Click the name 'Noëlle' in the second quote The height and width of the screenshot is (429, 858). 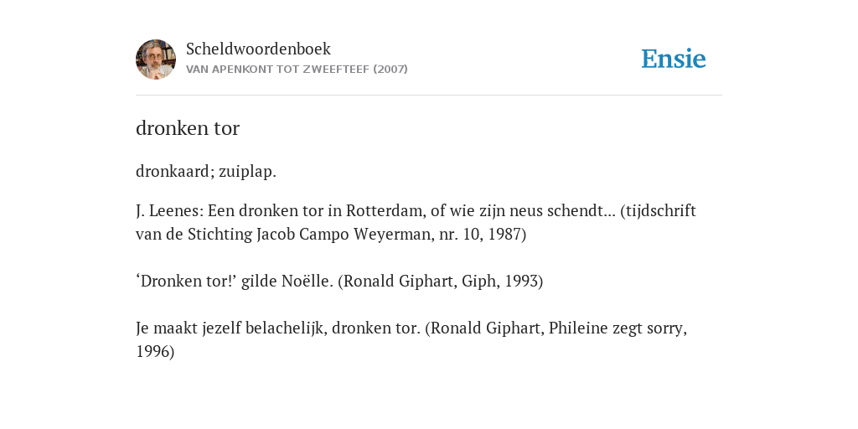(305, 282)
